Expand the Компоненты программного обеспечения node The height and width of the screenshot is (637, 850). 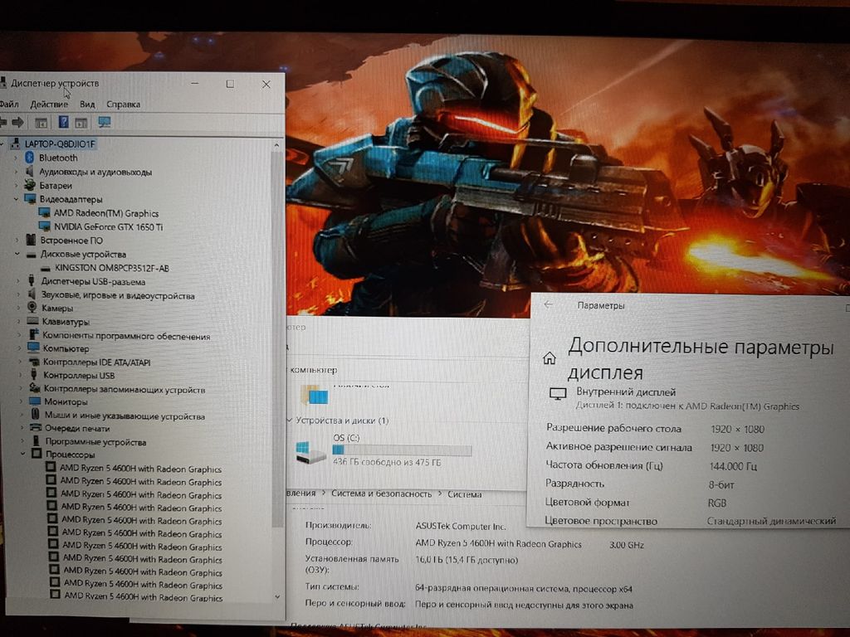tap(19, 335)
